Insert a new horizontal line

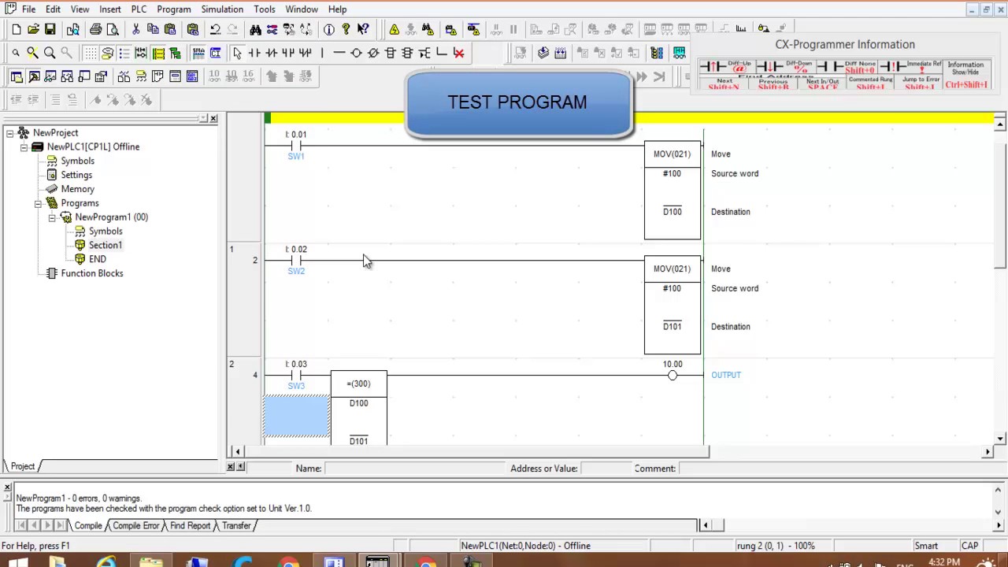pos(339,53)
